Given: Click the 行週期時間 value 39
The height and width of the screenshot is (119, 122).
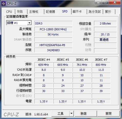Looking at the screenshot, I should (101, 91).
